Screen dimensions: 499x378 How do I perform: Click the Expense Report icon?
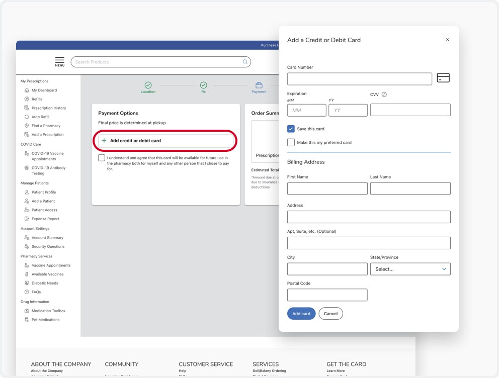point(27,219)
